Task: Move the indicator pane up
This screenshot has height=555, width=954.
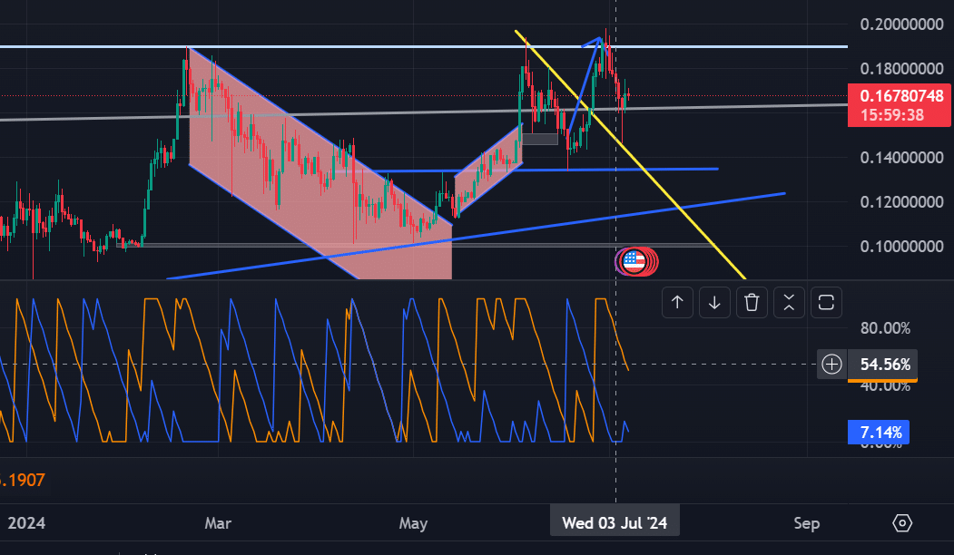Action: coord(677,303)
